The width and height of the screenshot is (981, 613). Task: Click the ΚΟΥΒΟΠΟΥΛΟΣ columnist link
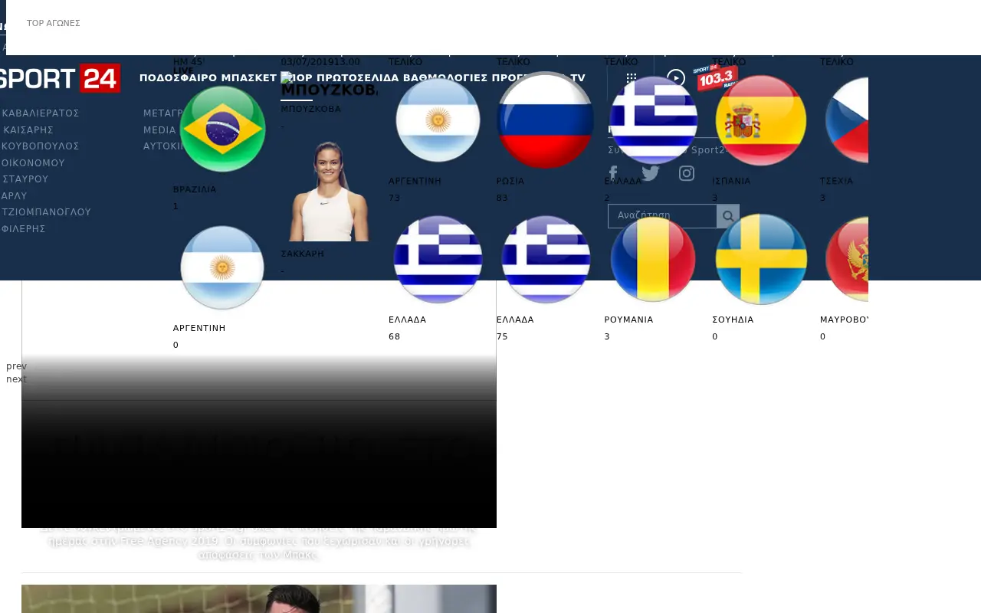coord(41,146)
